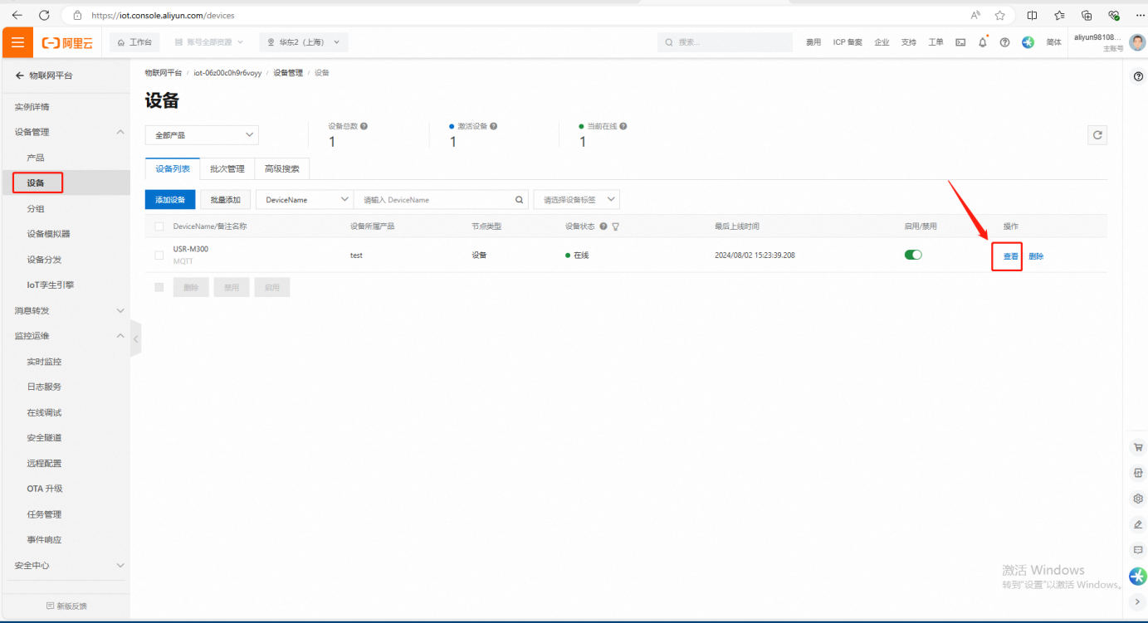Check the USR-M300 device row checkbox
1148x623 pixels.
coord(159,256)
